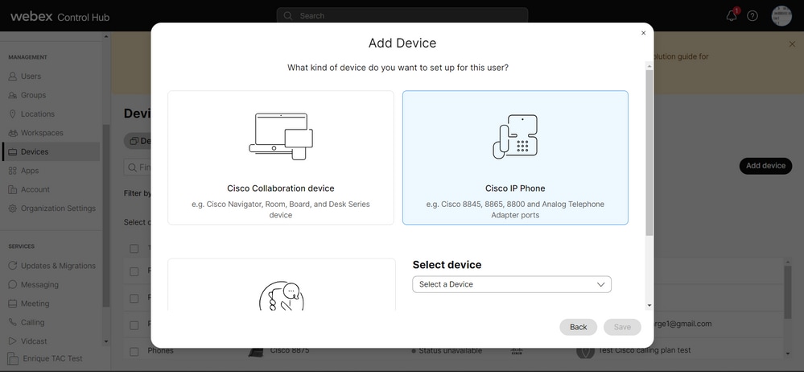Focus the top Search field
Screen dimensions: 804x372
point(402,15)
